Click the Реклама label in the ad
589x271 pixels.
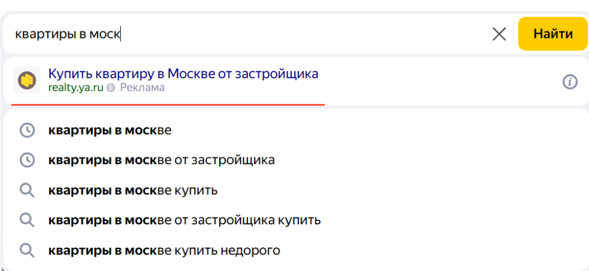[x=142, y=87]
